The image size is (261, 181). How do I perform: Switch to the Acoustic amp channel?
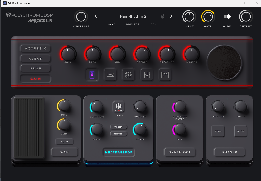pyautogui.click(x=36, y=49)
